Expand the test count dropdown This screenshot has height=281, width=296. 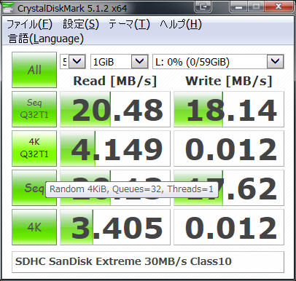(x=77, y=62)
